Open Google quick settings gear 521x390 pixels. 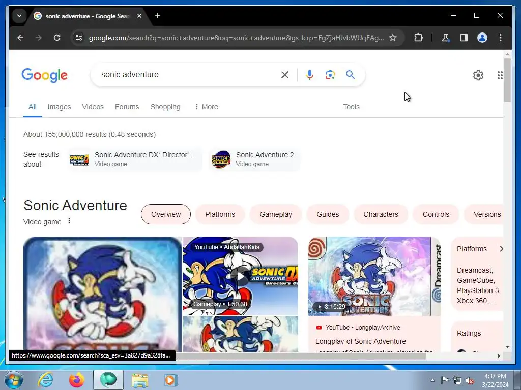pyautogui.click(x=478, y=75)
